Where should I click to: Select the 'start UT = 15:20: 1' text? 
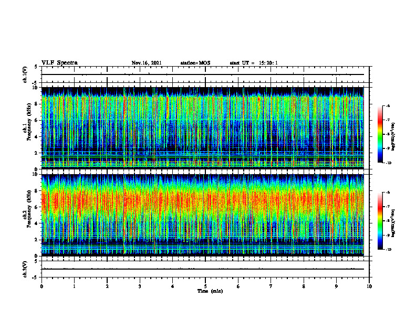(254, 63)
